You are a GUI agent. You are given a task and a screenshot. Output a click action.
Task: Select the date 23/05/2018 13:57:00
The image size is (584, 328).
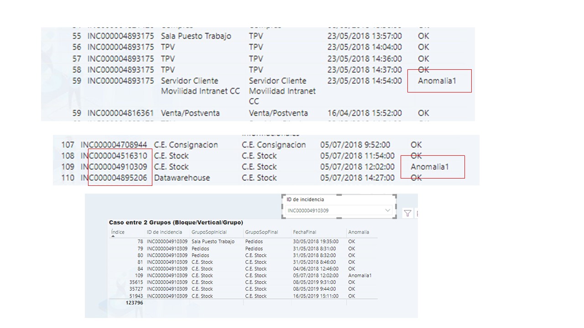[x=365, y=36]
